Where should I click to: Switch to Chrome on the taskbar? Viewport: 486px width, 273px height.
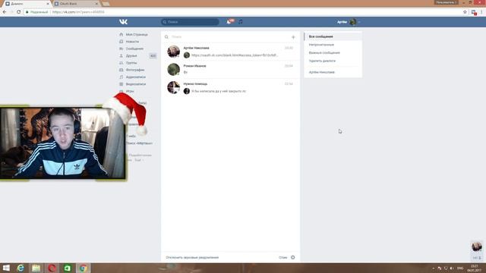[83, 268]
